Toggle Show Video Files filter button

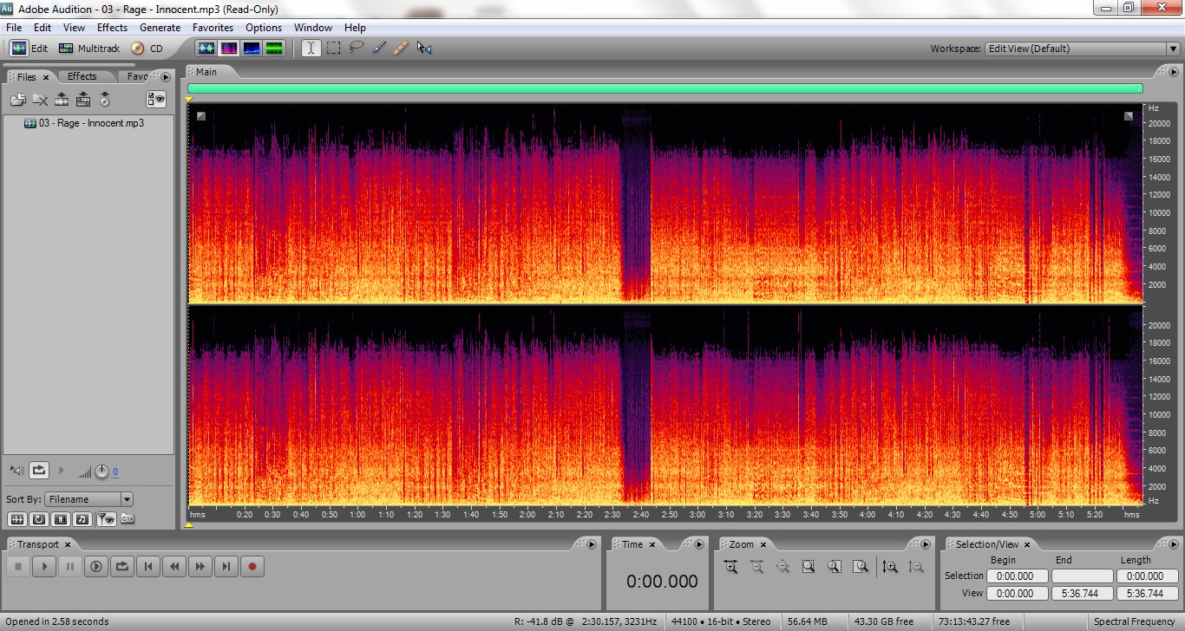click(60, 519)
